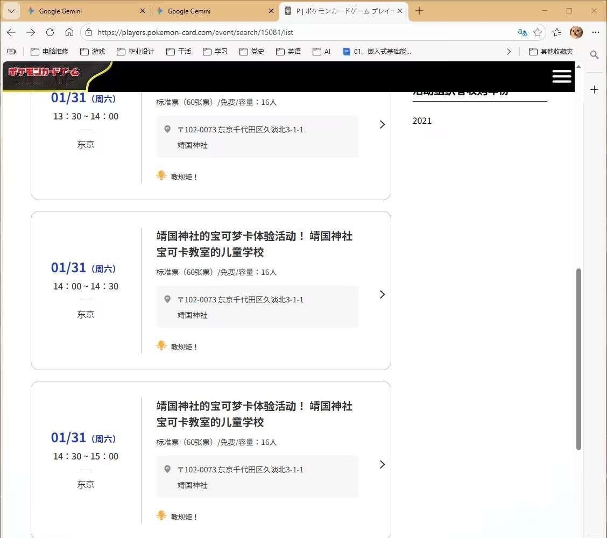Open the 13:30 event arrow chevron
607x538 pixels.
click(x=382, y=124)
